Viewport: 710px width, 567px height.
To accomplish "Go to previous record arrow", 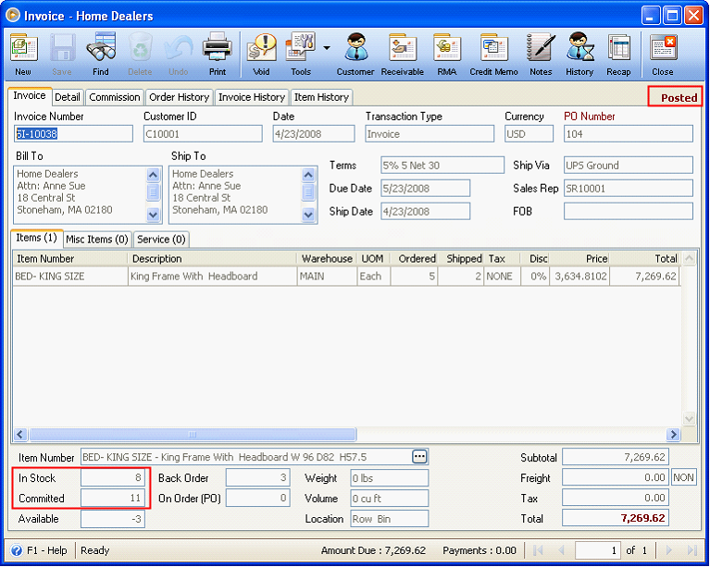I will point(562,550).
